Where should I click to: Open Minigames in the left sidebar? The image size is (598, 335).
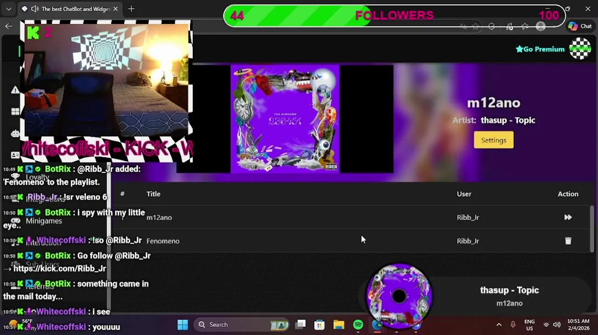click(x=44, y=221)
